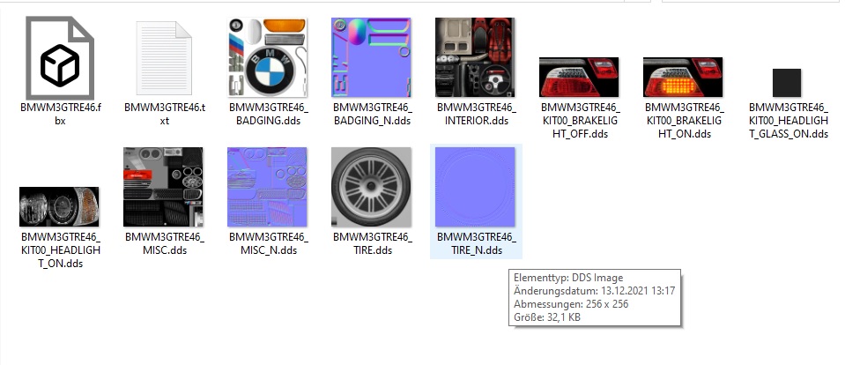The height and width of the screenshot is (365, 845).
Task: Select the TIRE_N.dds normal map thumbnail
Action: click(475, 187)
